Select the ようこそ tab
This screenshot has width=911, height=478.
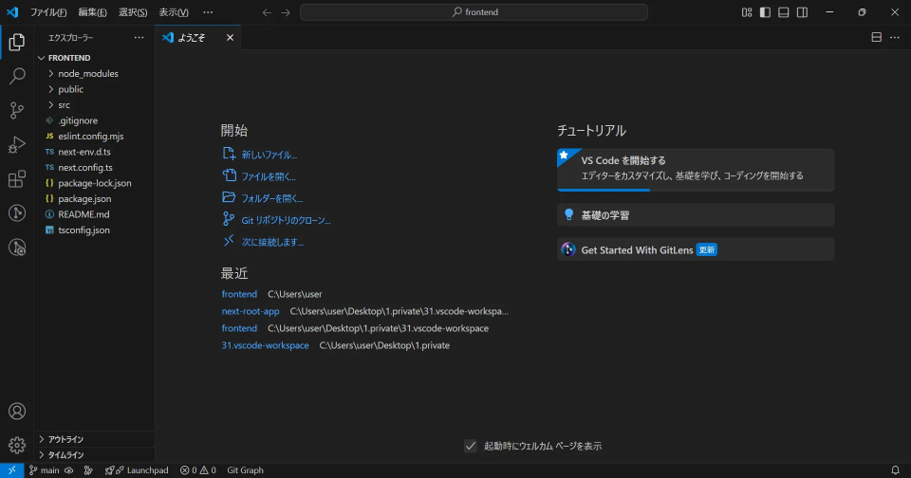click(197, 38)
